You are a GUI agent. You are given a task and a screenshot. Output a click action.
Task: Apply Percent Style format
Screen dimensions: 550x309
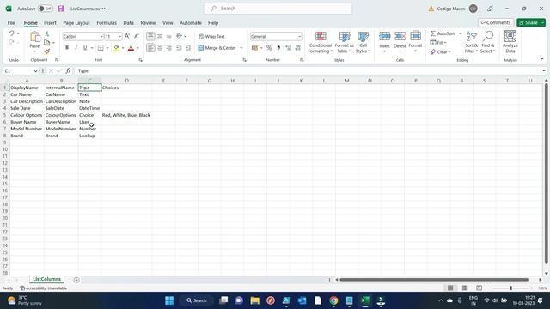269,48
